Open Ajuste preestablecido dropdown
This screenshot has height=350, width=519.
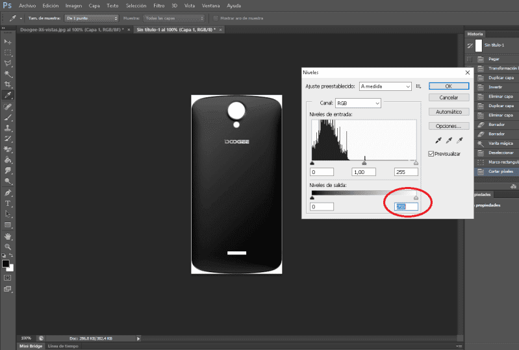coord(385,86)
